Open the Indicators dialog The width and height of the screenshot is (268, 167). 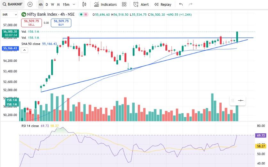pyautogui.click(x=105, y=4)
